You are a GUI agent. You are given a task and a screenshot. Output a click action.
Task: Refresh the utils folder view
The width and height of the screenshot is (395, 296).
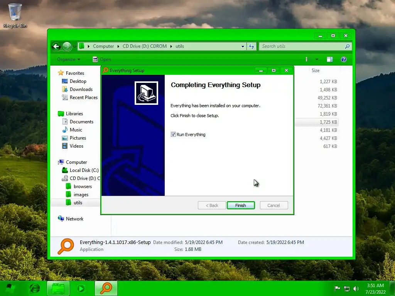[252, 46]
